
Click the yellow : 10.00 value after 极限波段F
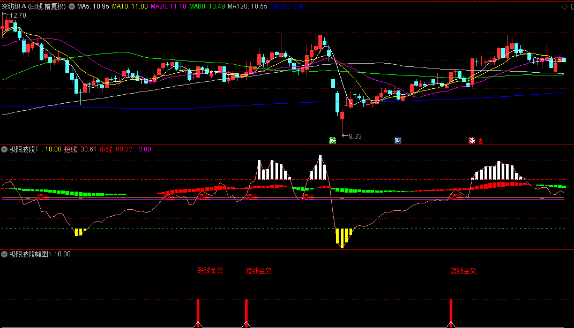pyautogui.click(x=51, y=149)
